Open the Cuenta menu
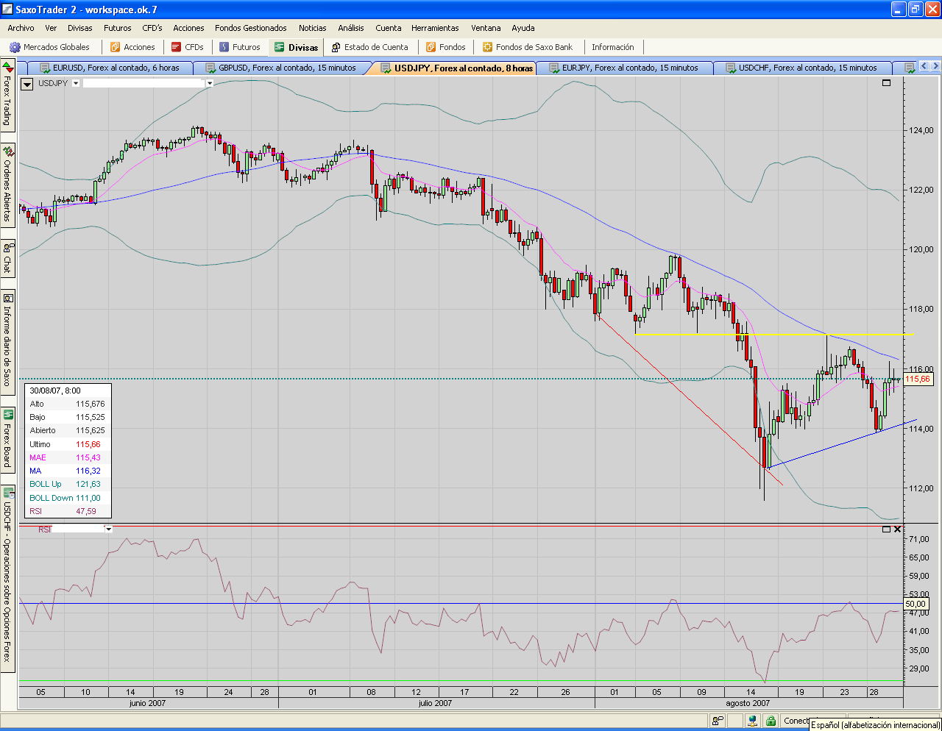 389,28
